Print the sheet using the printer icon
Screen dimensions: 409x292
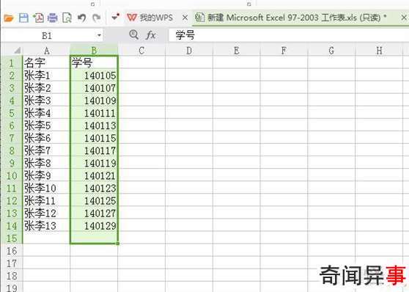pos(53,18)
